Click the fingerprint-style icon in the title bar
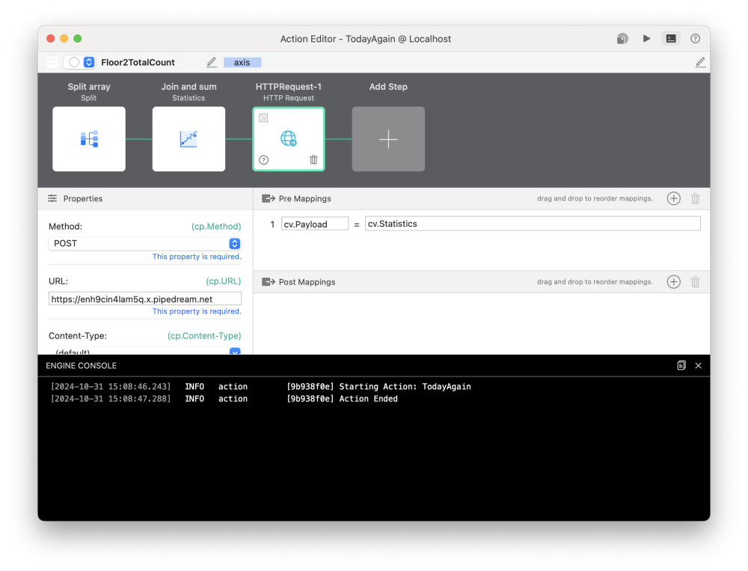Screen dimensions: 748x571 click(x=622, y=39)
